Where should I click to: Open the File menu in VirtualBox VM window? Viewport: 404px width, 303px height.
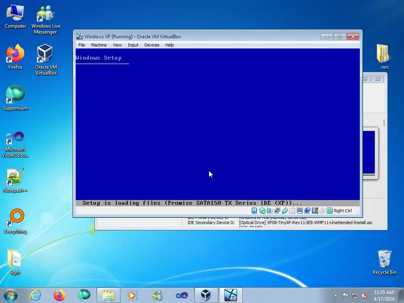click(82, 45)
